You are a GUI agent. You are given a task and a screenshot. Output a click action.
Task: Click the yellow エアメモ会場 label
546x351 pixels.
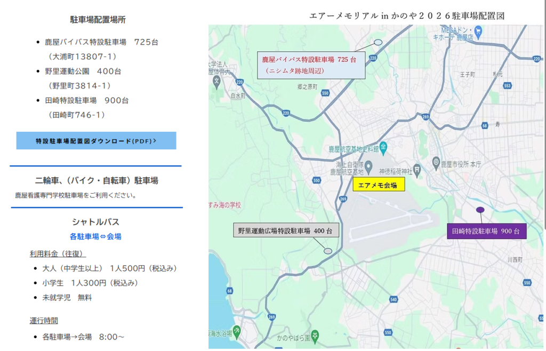(x=379, y=185)
